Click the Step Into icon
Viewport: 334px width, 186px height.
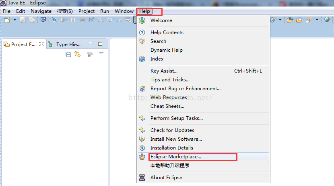(x=101, y=20)
